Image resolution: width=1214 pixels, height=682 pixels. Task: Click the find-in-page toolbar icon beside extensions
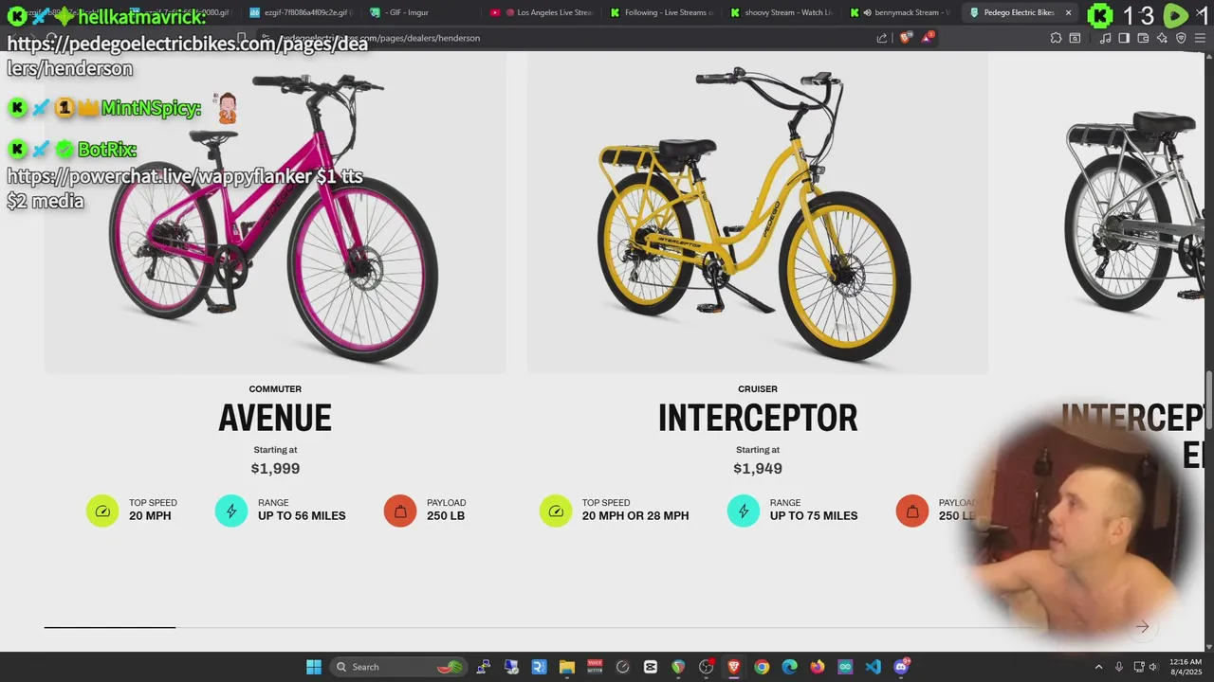point(1075,38)
